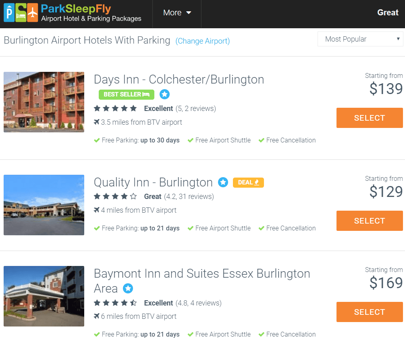This screenshot has height=339, width=405.
Task: Click the orange DEAL badge
Action: pyautogui.click(x=249, y=182)
